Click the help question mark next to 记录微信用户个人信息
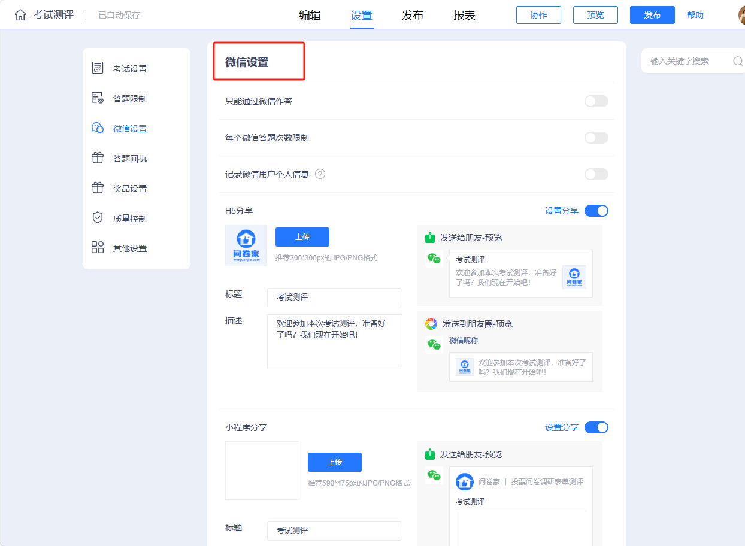This screenshot has width=745, height=546. [320, 174]
